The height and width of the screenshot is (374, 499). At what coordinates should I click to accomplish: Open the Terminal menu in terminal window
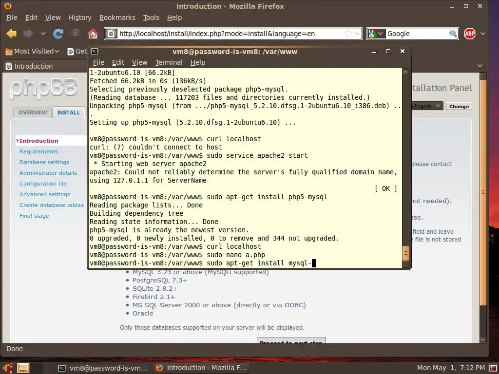(x=169, y=63)
